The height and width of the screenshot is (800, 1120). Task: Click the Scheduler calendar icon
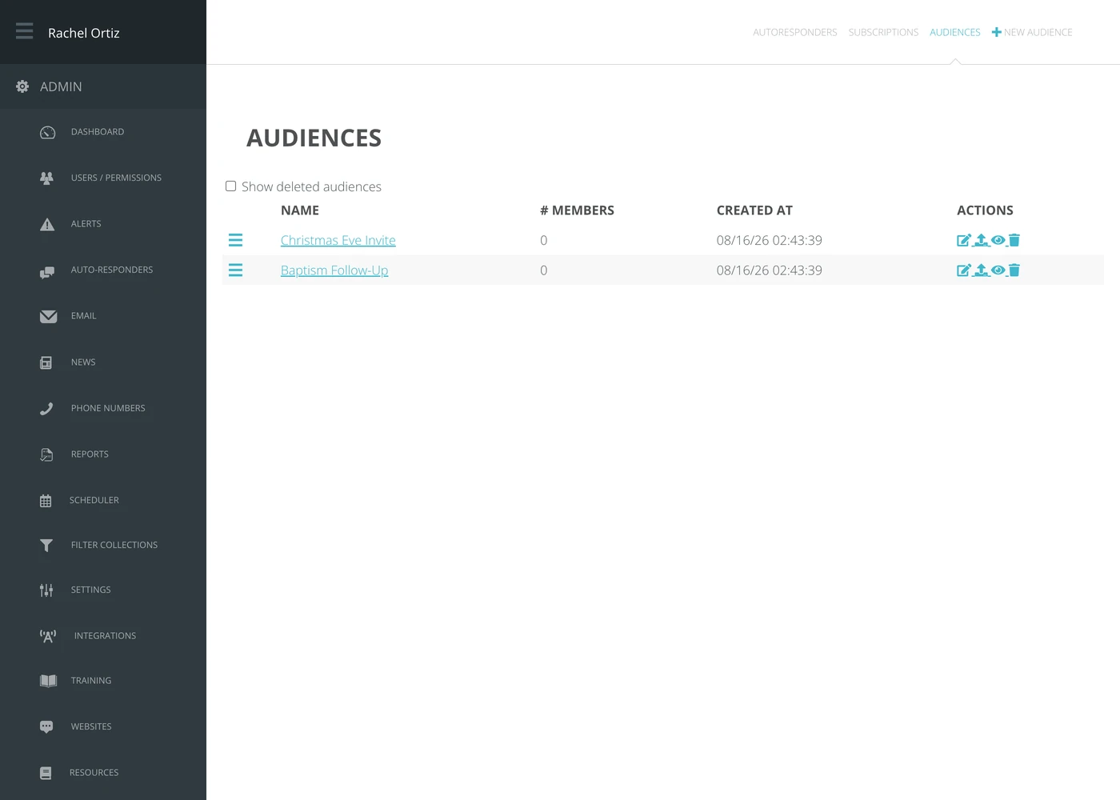46,501
